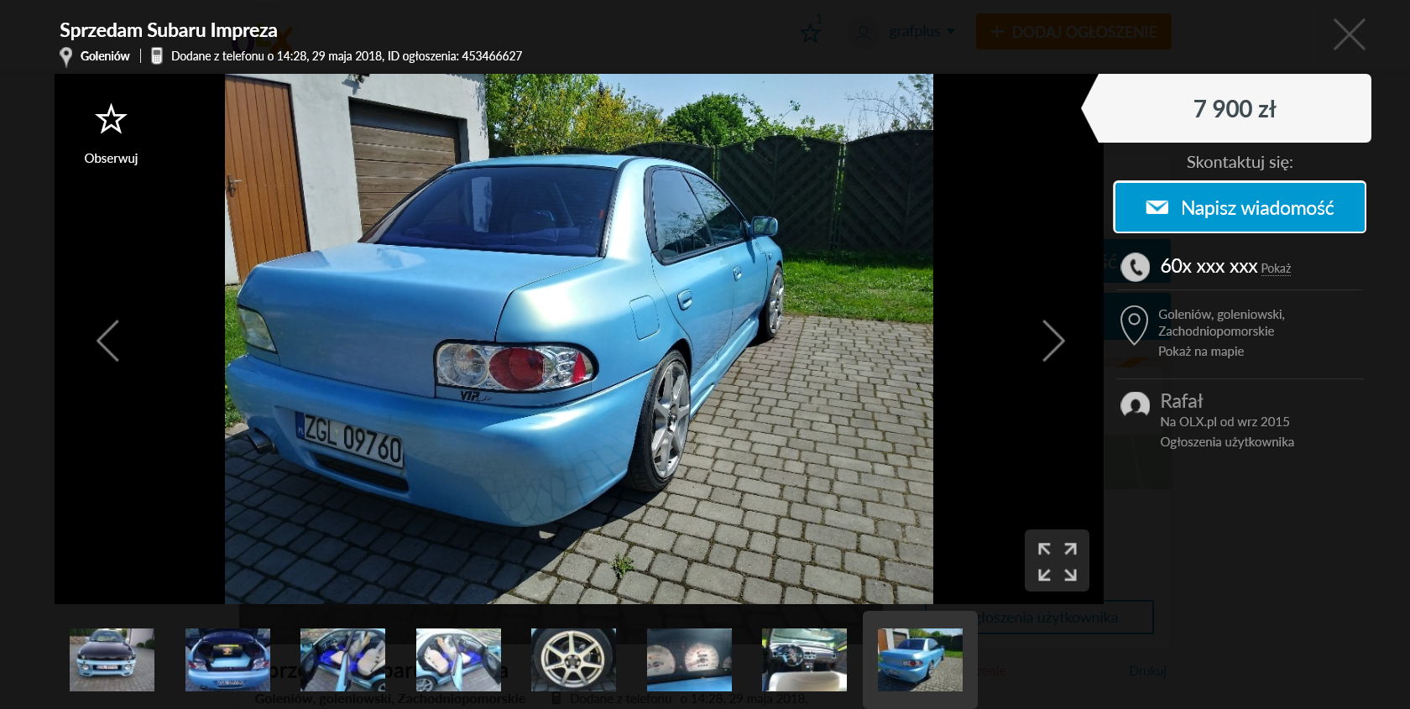View Ogłoszenia użytkownika in sidebar
This screenshot has height=709, width=1410.
coord(1226,442)
